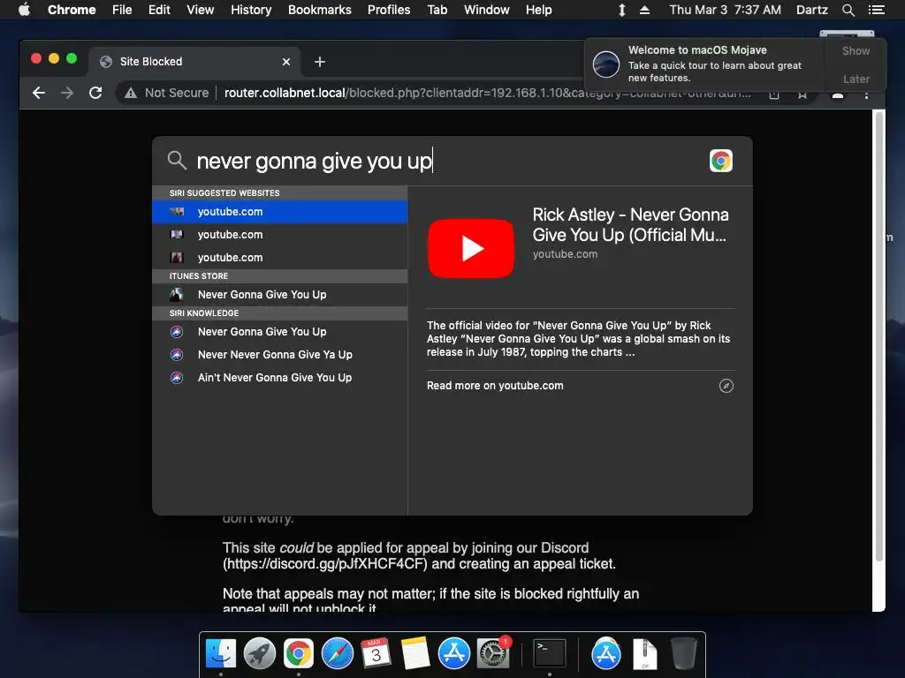905x678 pixels.
Task: Select the Site Blocked tab
Action: (x=194, y=62)
